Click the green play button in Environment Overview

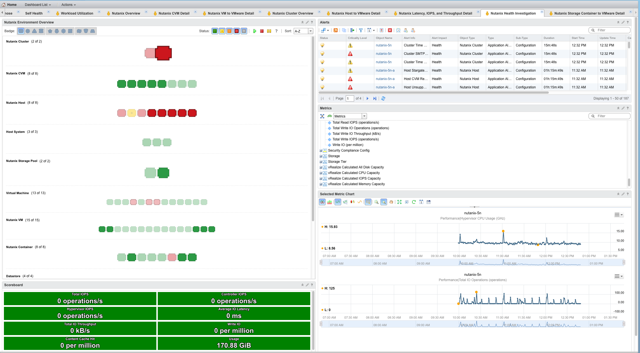coord(255,31)
